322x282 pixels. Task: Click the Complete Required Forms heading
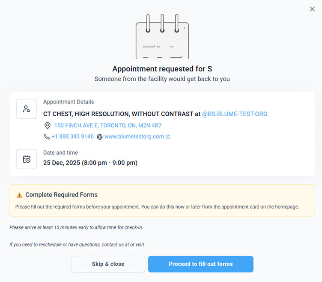tap(61, 195)
